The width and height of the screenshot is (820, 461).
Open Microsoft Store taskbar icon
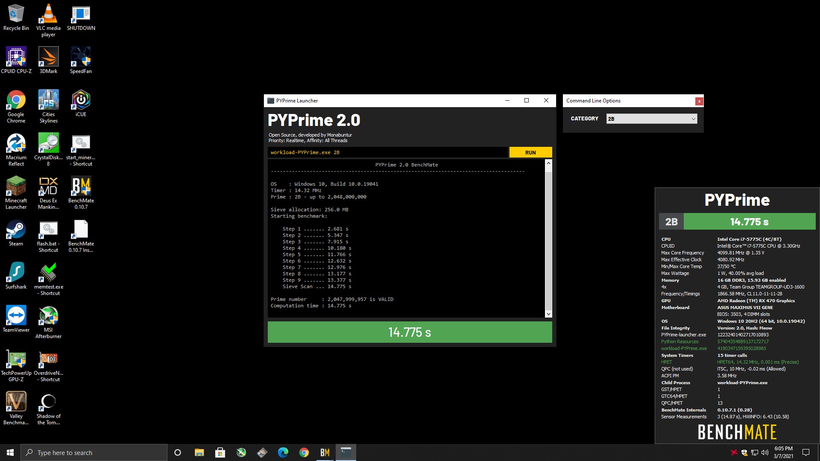[220, 452]
